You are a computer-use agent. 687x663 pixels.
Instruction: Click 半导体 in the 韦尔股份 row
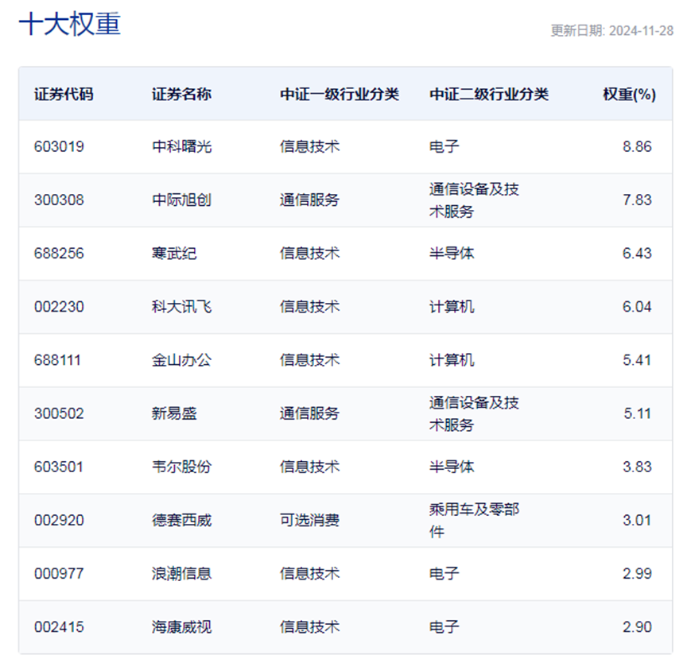pos(452,467)
